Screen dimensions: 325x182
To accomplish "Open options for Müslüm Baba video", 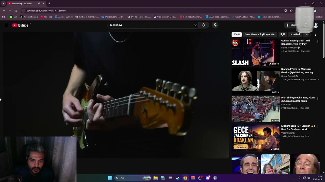I will 318,127.
